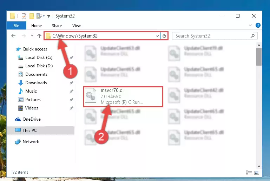Screen dimensions: 270x181
Task: Refresh the System32 folder
Action: click(x=164, y=36)
